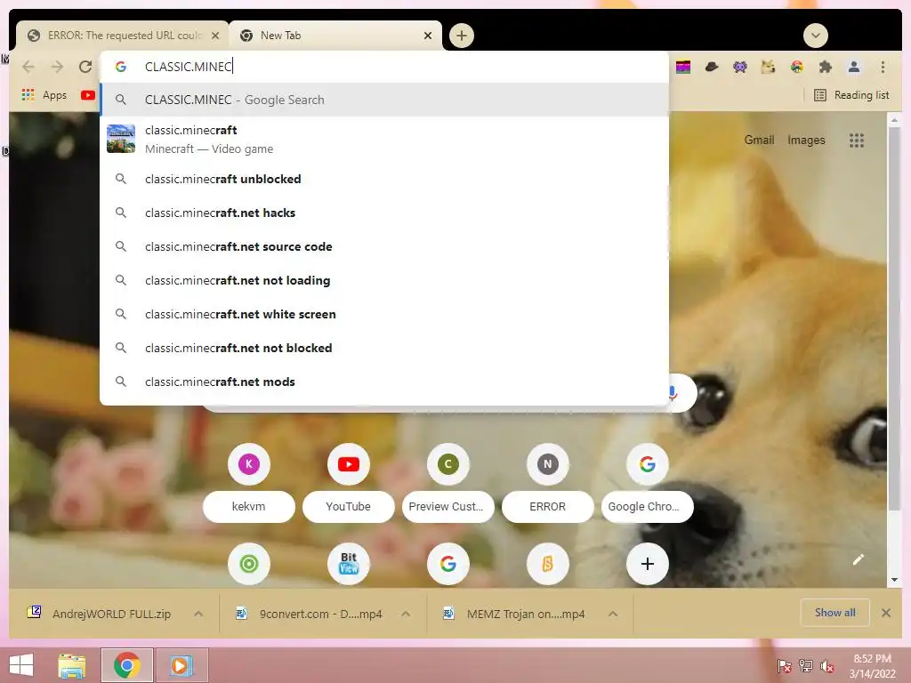Open the Chrome profile avatar
The height and width of the screenshot is (683, 911).
[854, 67]
